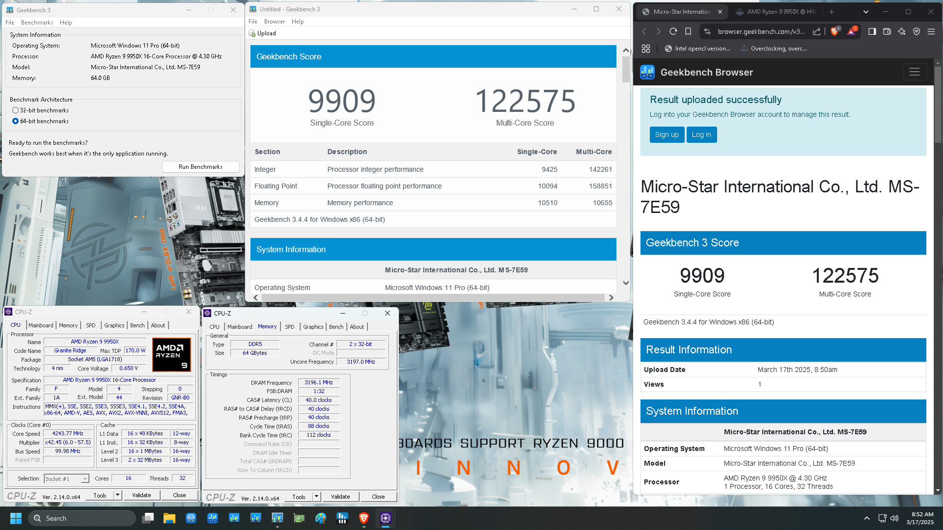The height and width of the screenshot is (530, 943).
Task: Open the Brave VPN shield icon
Action: pos(916,31)
